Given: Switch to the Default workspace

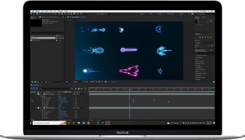Looking at the screenshot, I should click(x=142, y=14).
